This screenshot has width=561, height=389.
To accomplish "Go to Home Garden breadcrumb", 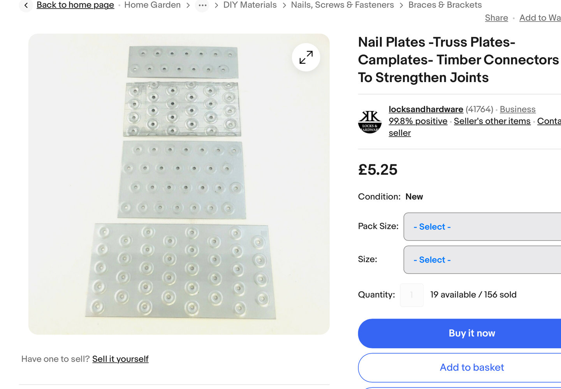I will click(152, 5).
